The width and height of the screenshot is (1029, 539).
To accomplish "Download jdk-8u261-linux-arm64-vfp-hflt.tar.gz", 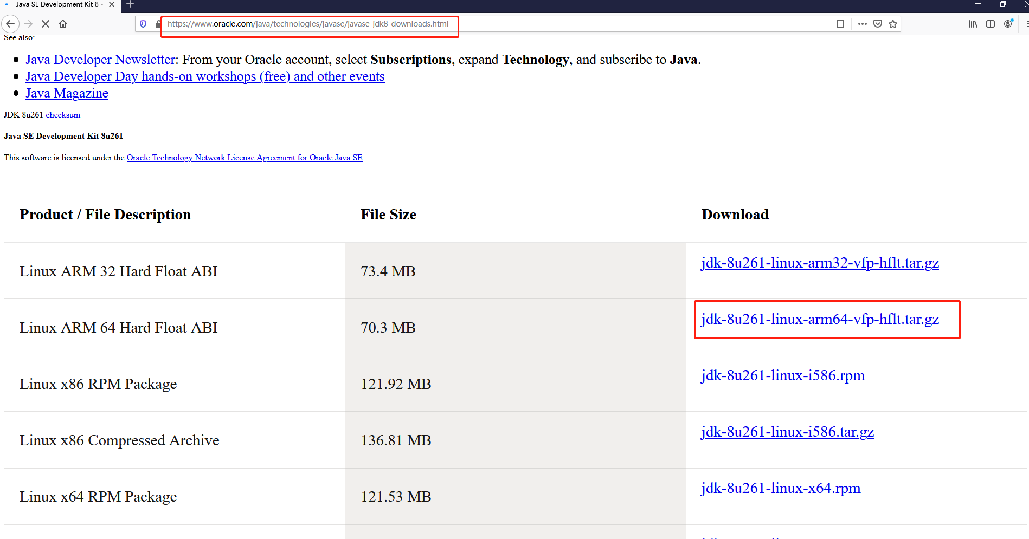I will pos(820,319).
